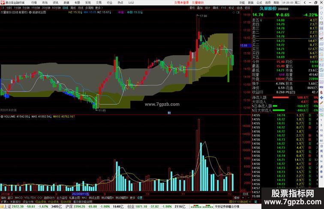
Task: Select the 月线 monthly period tab
Action: tap(81, 8)
